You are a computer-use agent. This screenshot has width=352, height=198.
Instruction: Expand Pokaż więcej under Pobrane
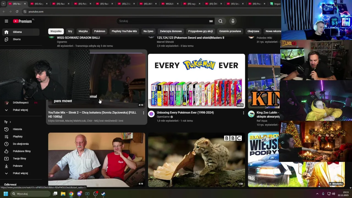click(21, 173)
